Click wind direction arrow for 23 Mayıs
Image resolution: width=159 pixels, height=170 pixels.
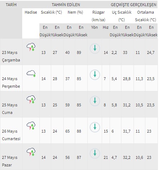click(x=95, y=49)
